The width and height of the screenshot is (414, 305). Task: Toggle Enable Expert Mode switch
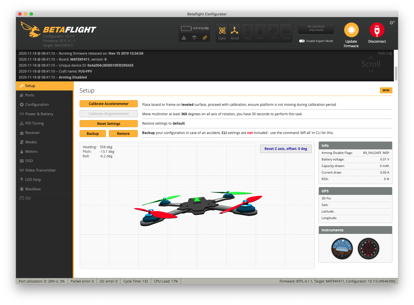tap(302, 41)
